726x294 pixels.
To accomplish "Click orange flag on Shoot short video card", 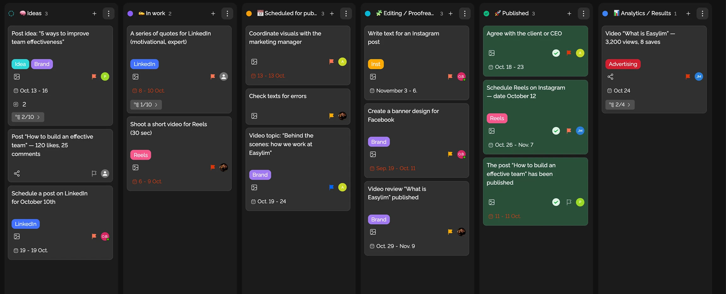I will (213, 168).
